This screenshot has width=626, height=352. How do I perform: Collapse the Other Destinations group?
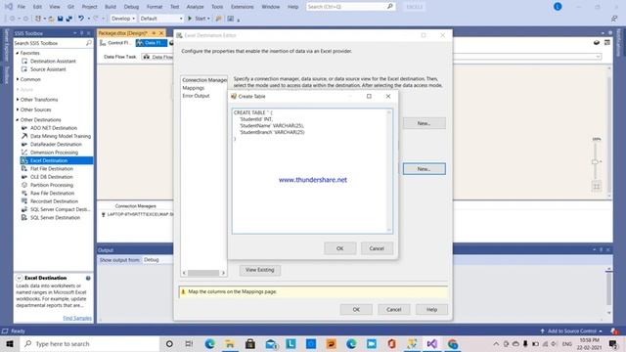pos(18,119)
